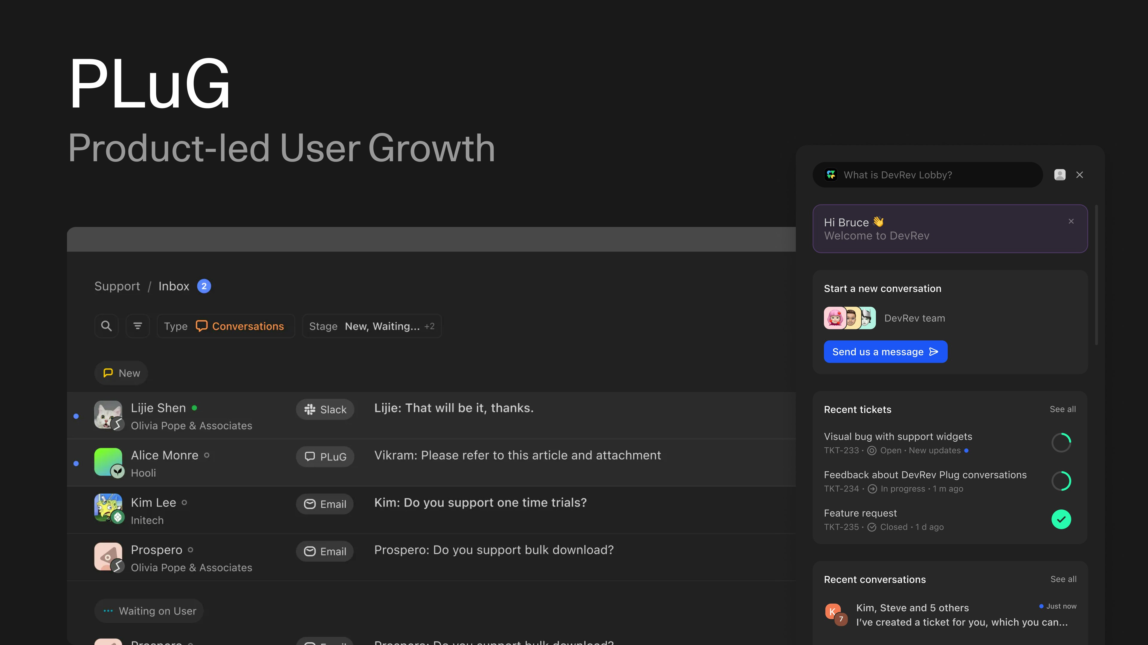Click online status dot next to Lijie Shen
This screenshot has width=1148, height=645.
(x=194, y=408)
